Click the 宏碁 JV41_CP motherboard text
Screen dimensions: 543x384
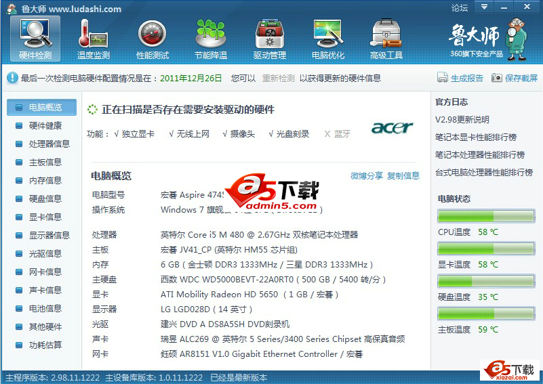tap(229, 250)
